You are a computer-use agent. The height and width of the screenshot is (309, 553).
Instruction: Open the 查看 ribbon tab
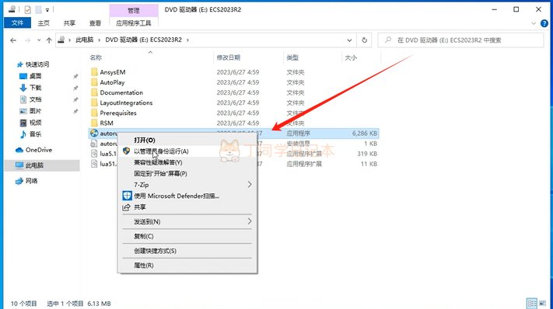(x=95, y=23)
